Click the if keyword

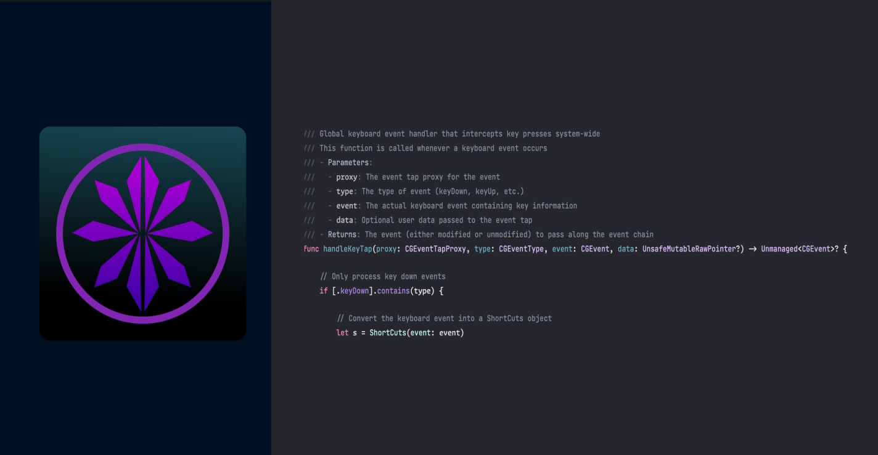tap(323, 291)
